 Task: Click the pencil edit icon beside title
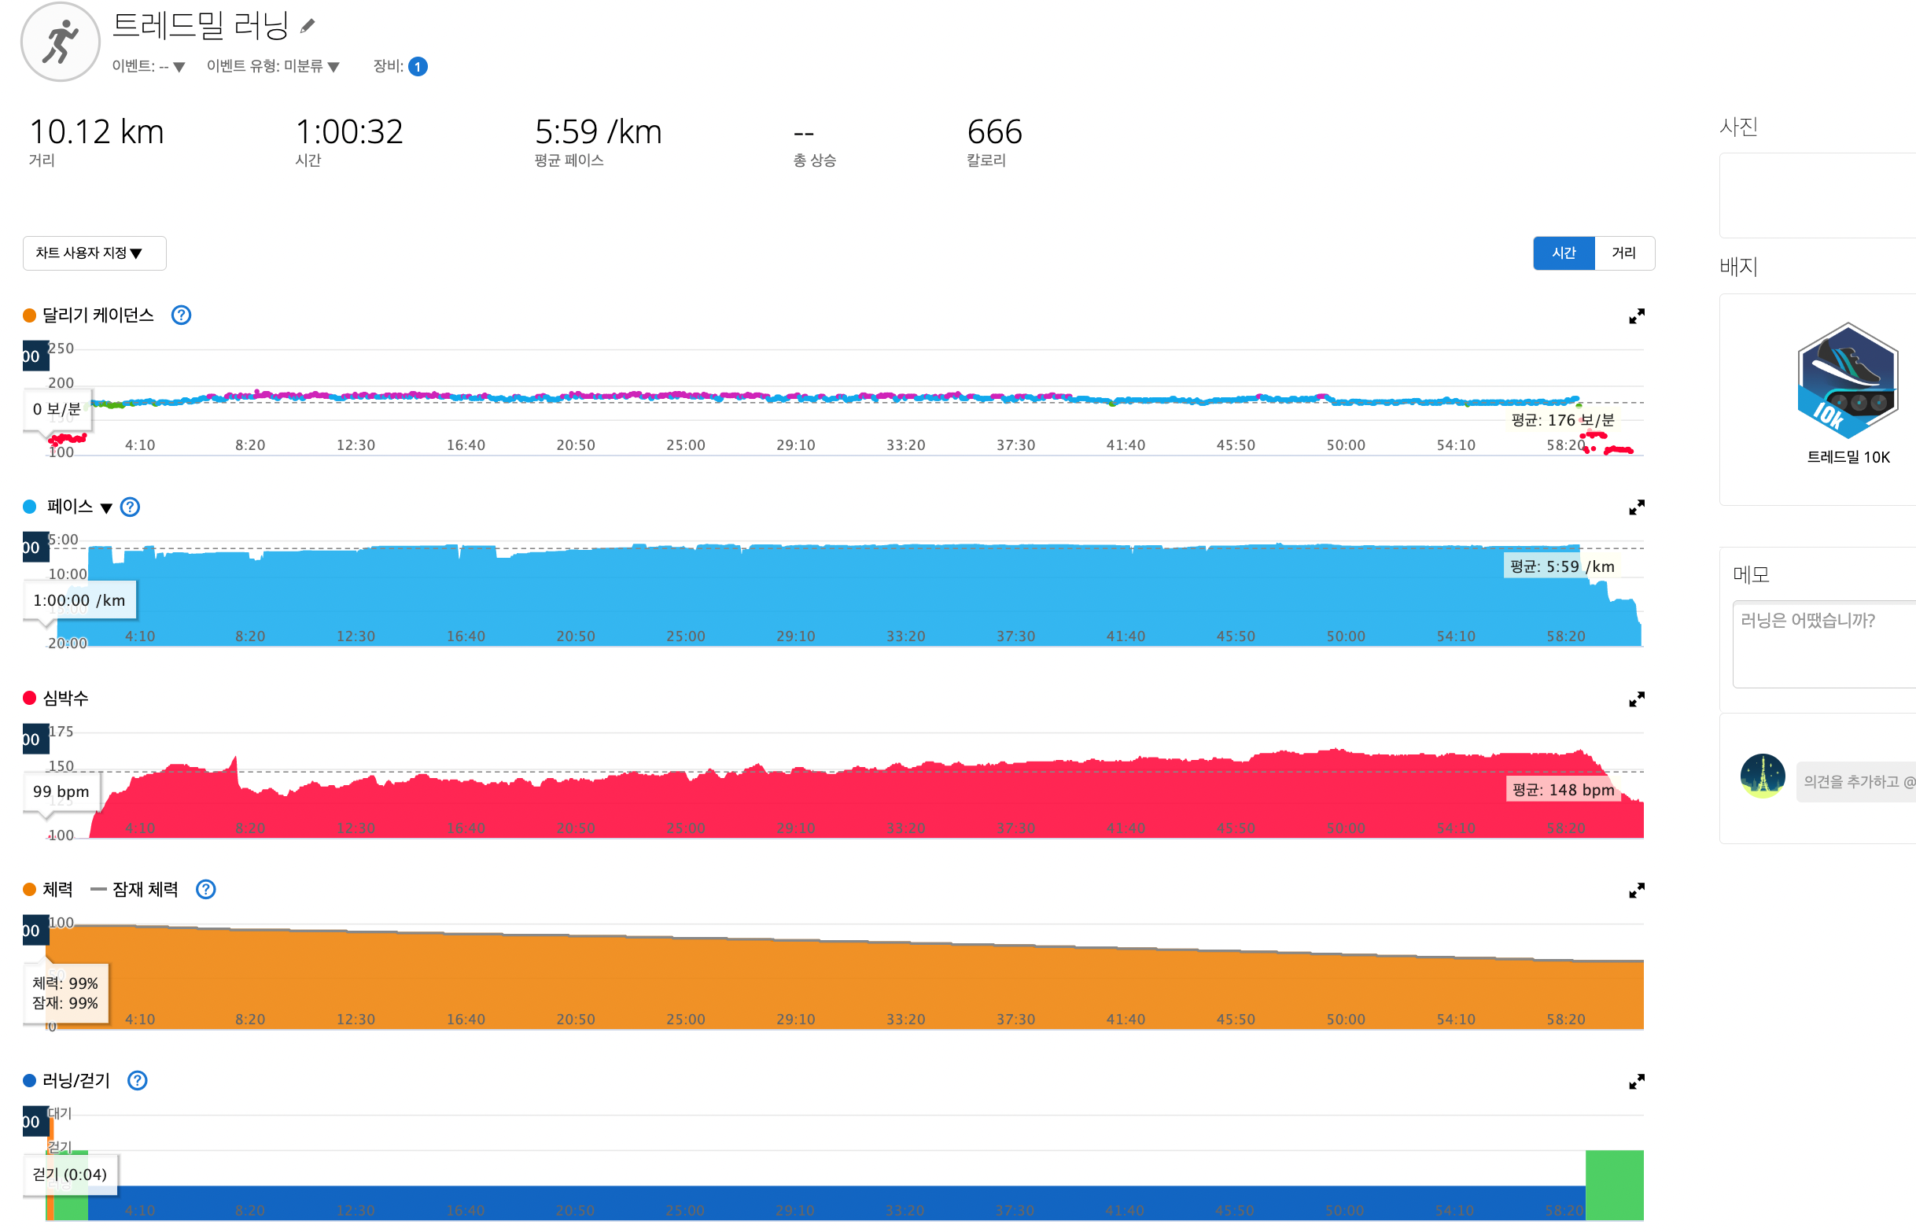[x=308, y=27]
